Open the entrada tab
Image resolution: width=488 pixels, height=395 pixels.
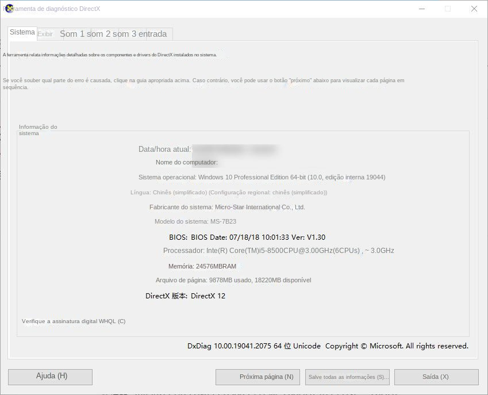(152, 34)
